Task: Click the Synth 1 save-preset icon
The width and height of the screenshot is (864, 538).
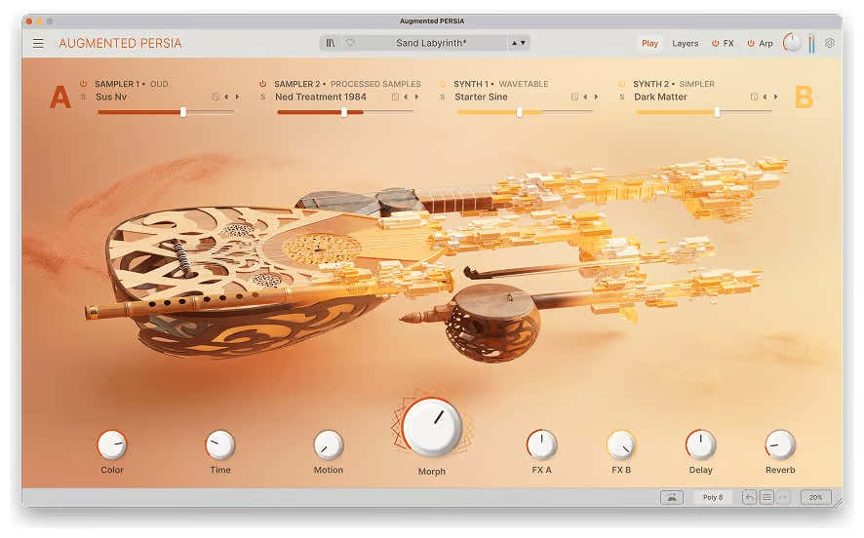Action: [x=574, y=96]
